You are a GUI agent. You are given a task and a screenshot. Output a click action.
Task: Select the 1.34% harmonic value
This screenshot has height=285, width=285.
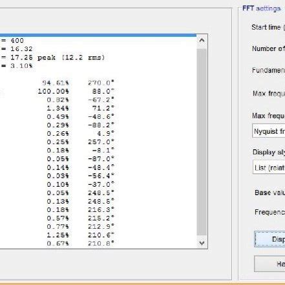(x=58, y=108)
